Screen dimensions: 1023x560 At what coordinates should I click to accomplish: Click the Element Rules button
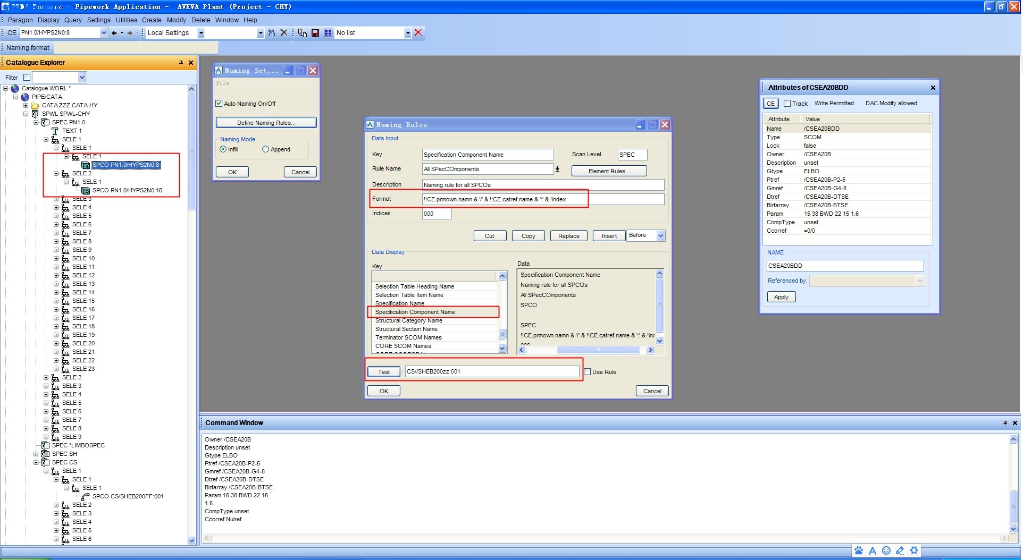pos(609,171)
